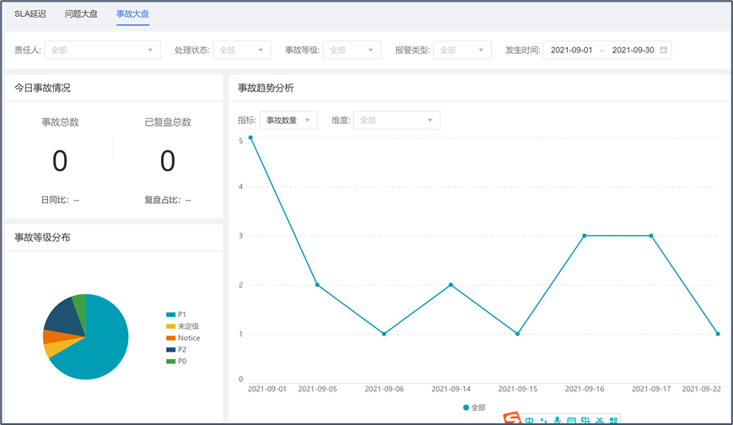Switch to the 问题大盘 tab
Image resolution: width=733 pixels, height=425 pixels.
click(x=82, y=14)
